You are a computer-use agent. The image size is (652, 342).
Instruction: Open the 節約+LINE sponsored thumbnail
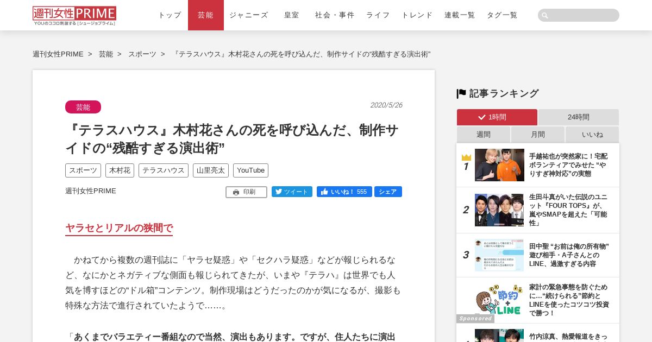499,300
